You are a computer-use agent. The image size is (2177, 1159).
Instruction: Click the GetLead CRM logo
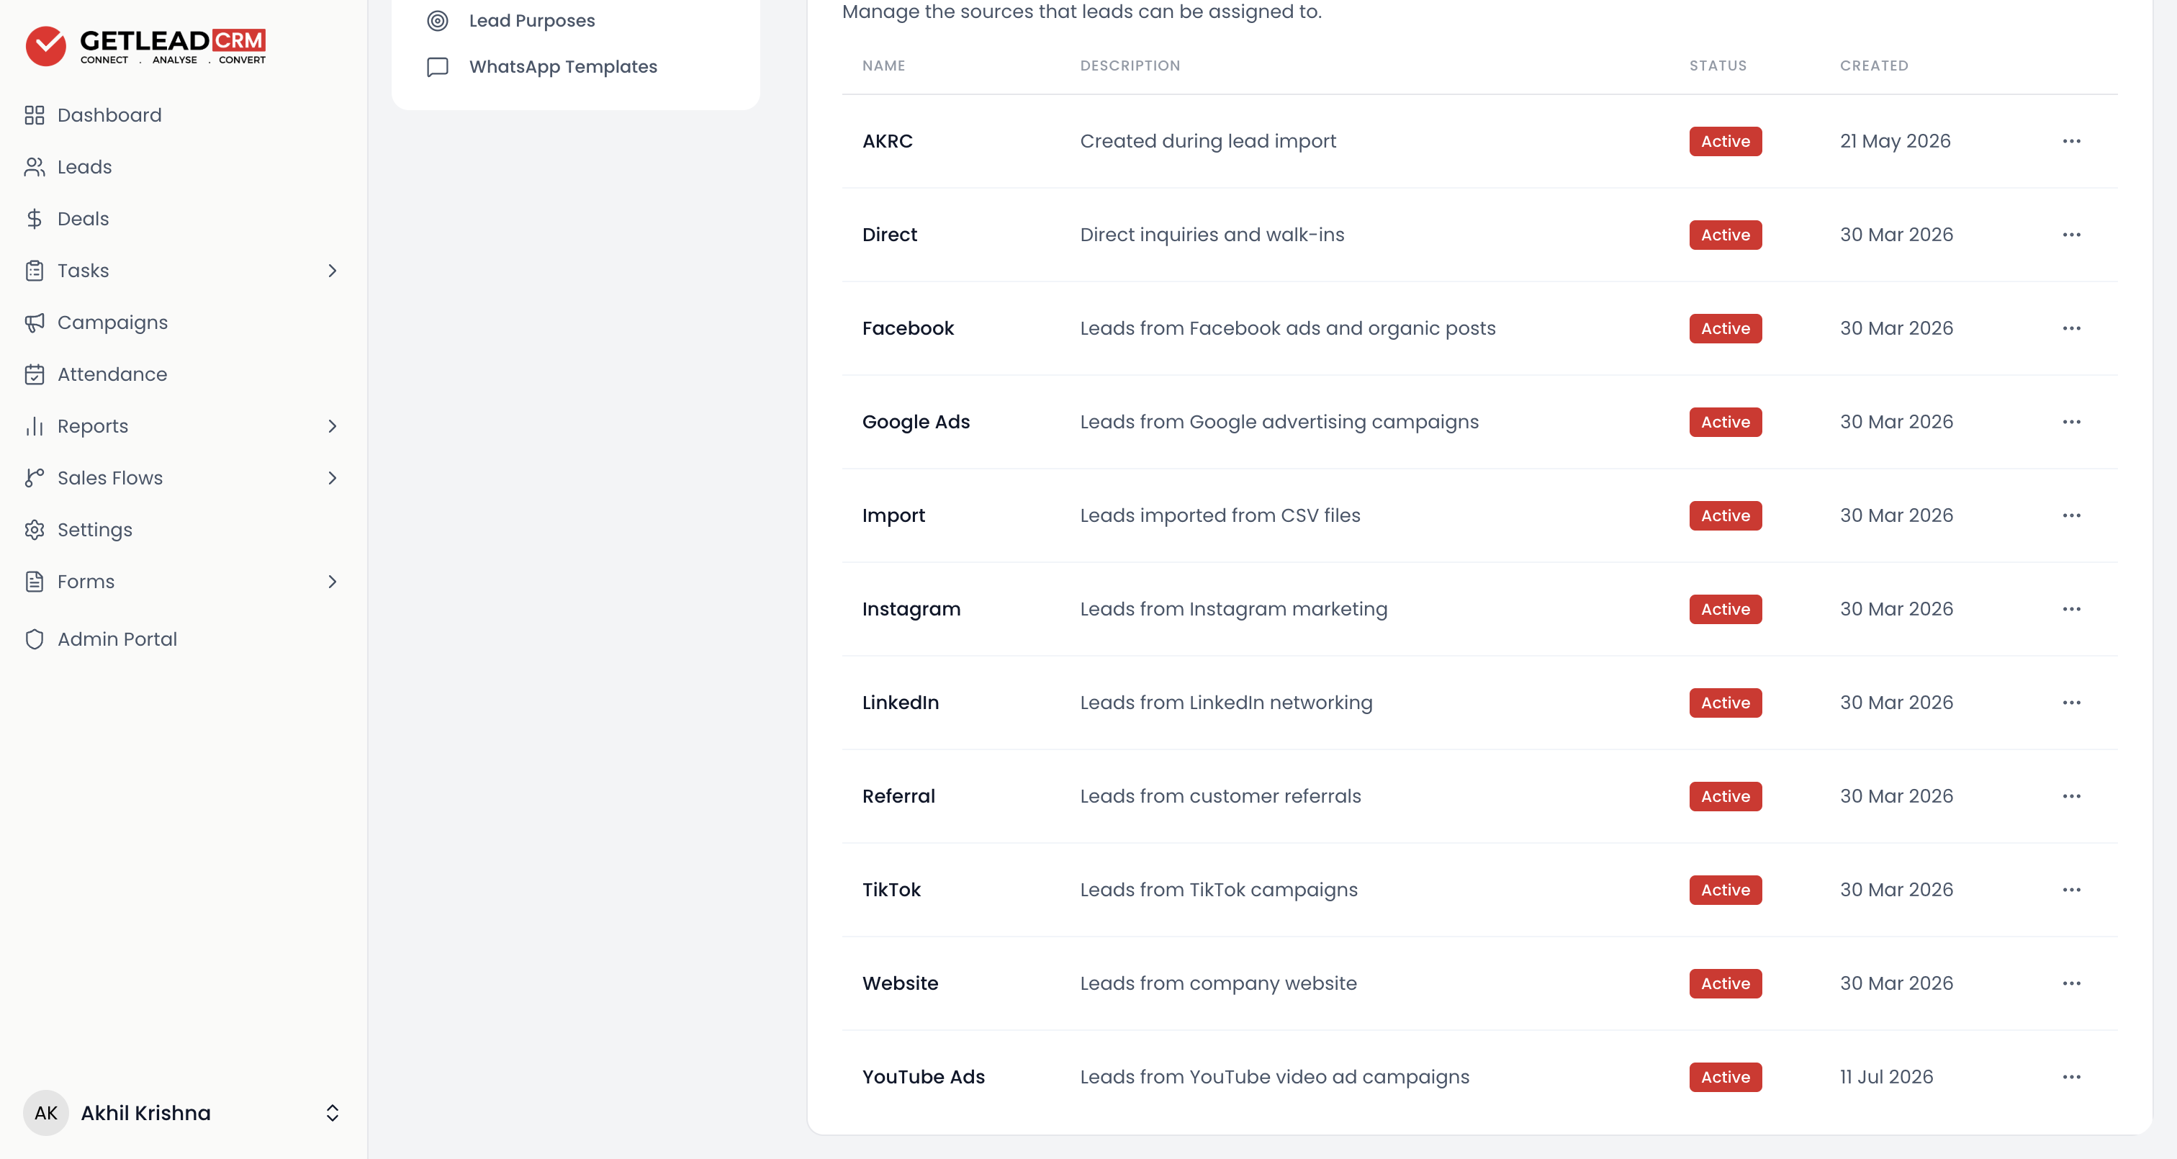point(145,45)
